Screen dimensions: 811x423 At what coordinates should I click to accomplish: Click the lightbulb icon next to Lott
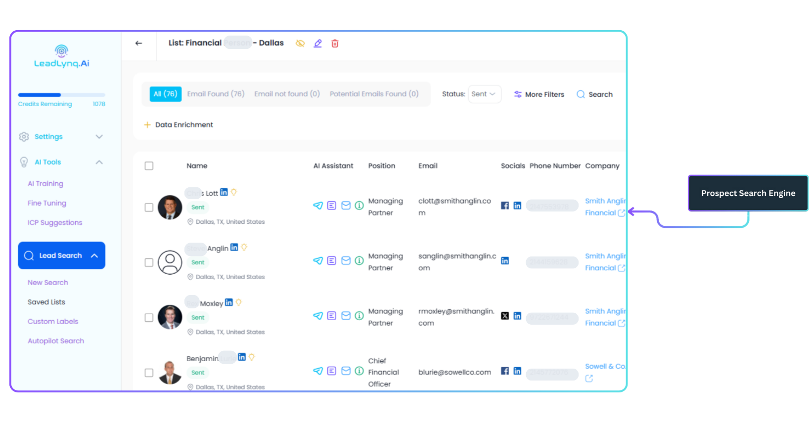coord(234,192)
